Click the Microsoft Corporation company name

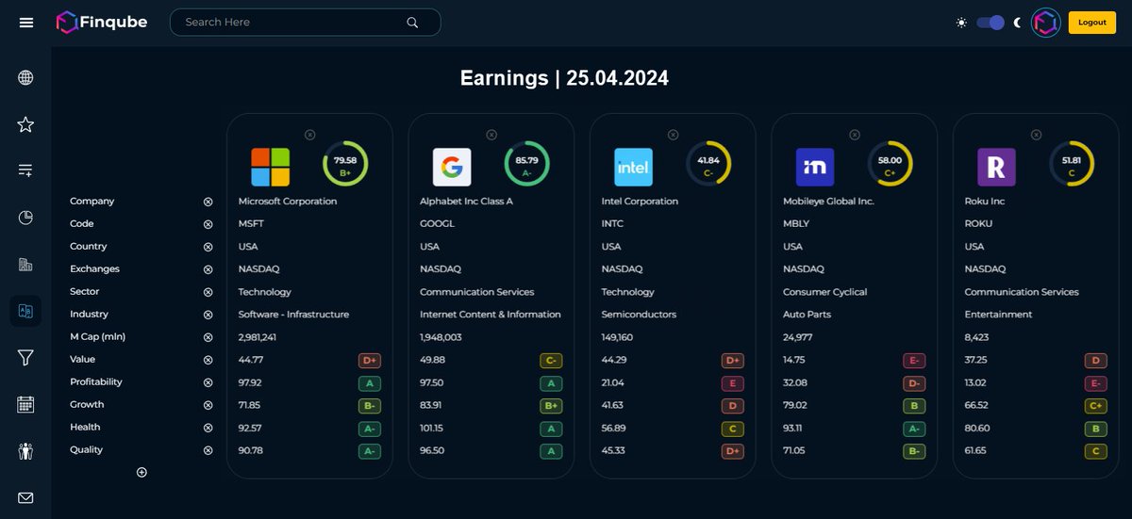coord(288,202)
